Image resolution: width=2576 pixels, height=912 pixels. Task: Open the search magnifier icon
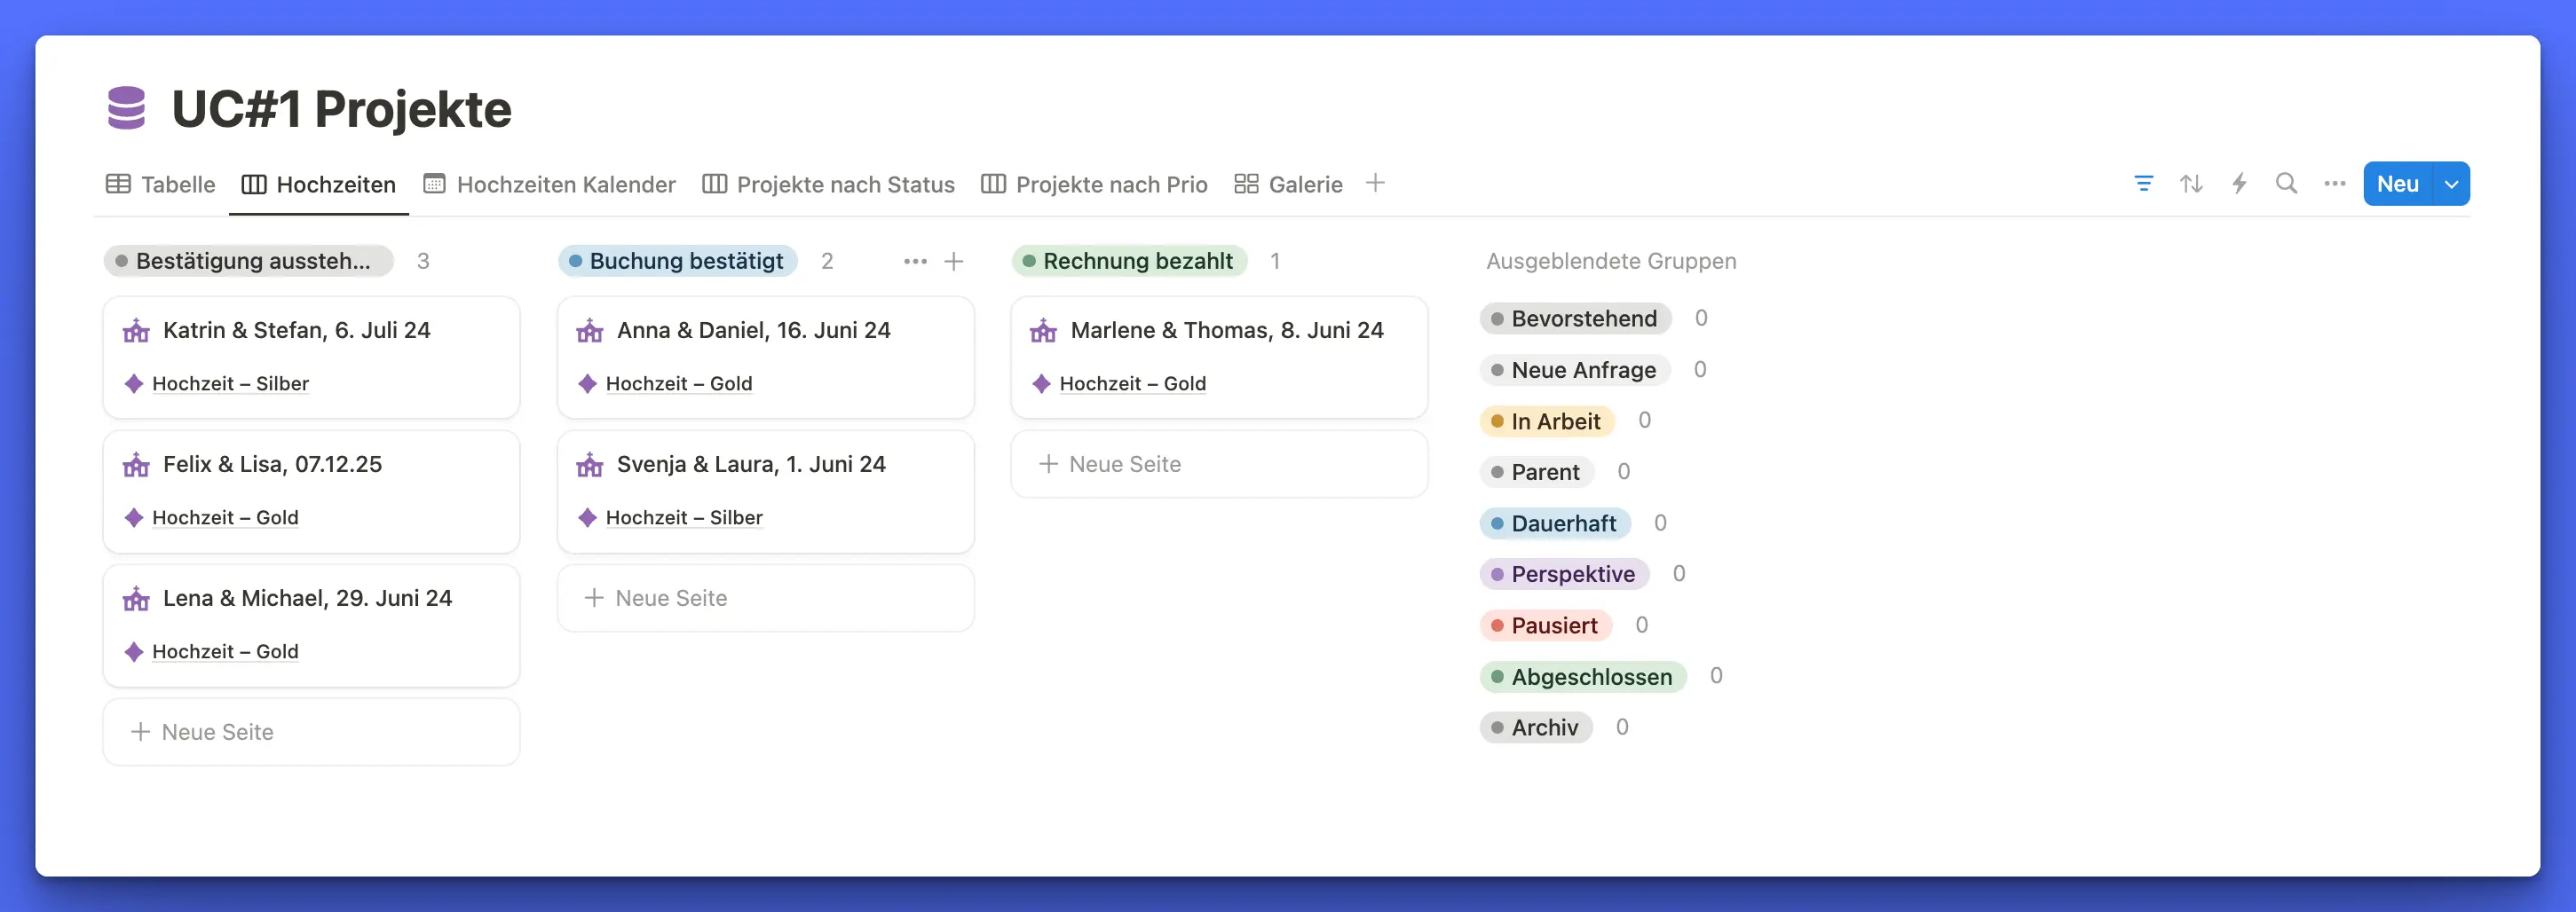pos(2286,184)
